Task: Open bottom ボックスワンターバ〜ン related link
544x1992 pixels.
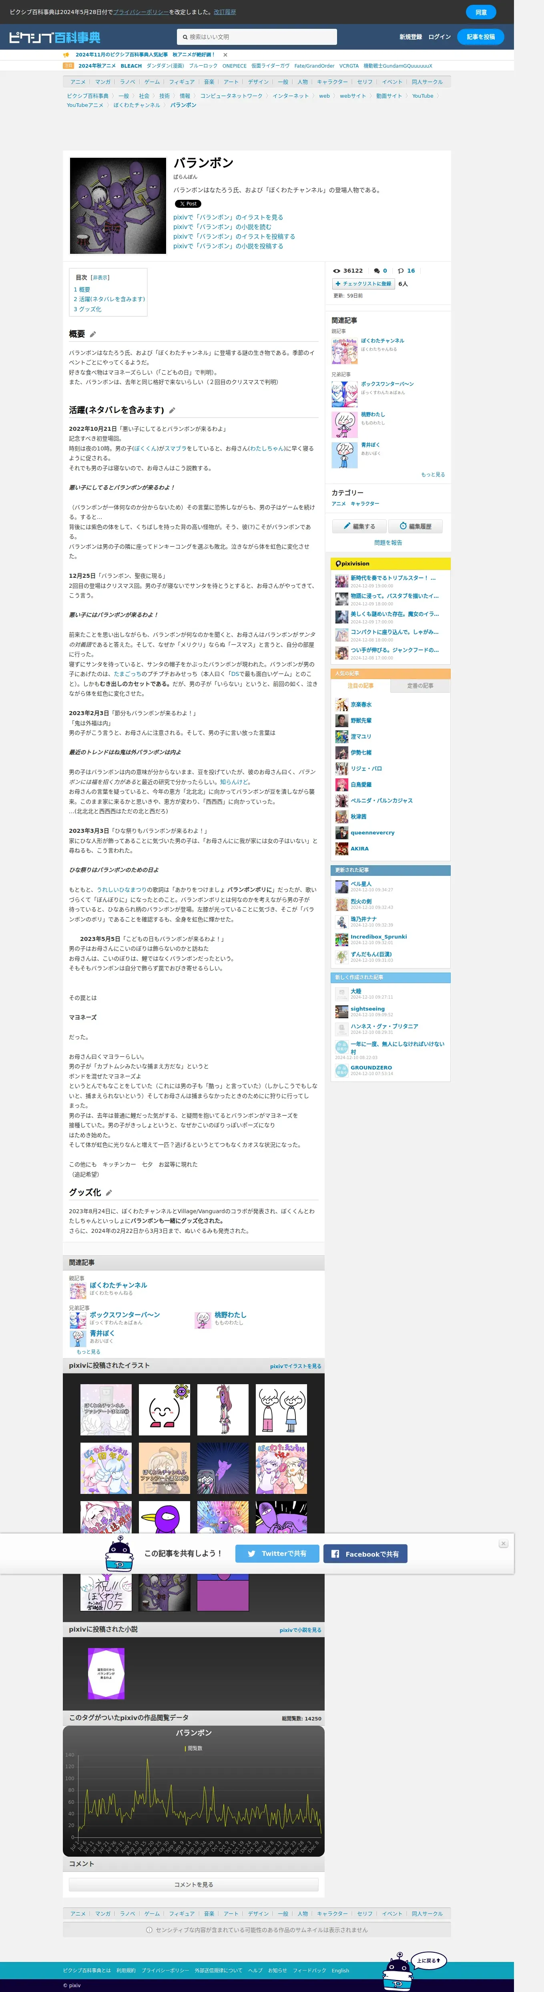Action: point(124,1315)
